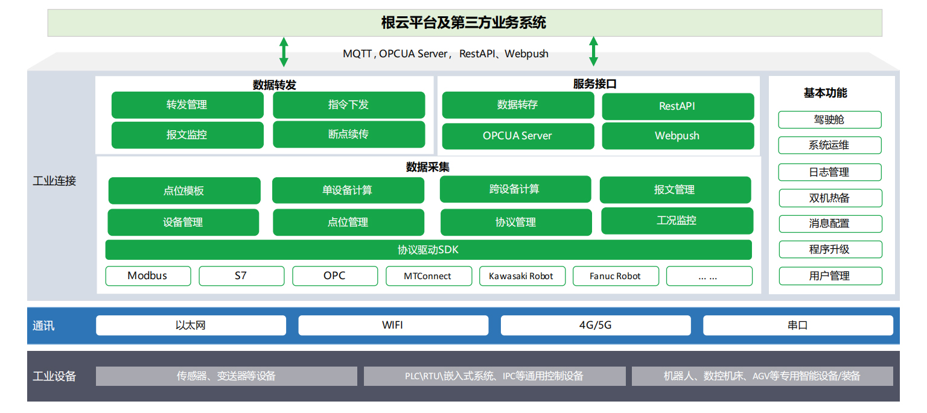Click the 根云平台及第三方业务系统 header bar
The width and height of the screenshot is (927, 413).
(464, 23)
